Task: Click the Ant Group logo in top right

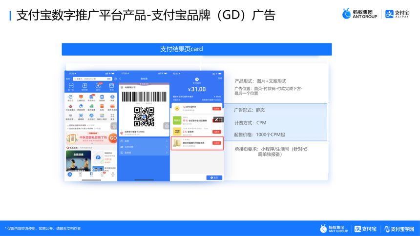Action: click(360, 14)
